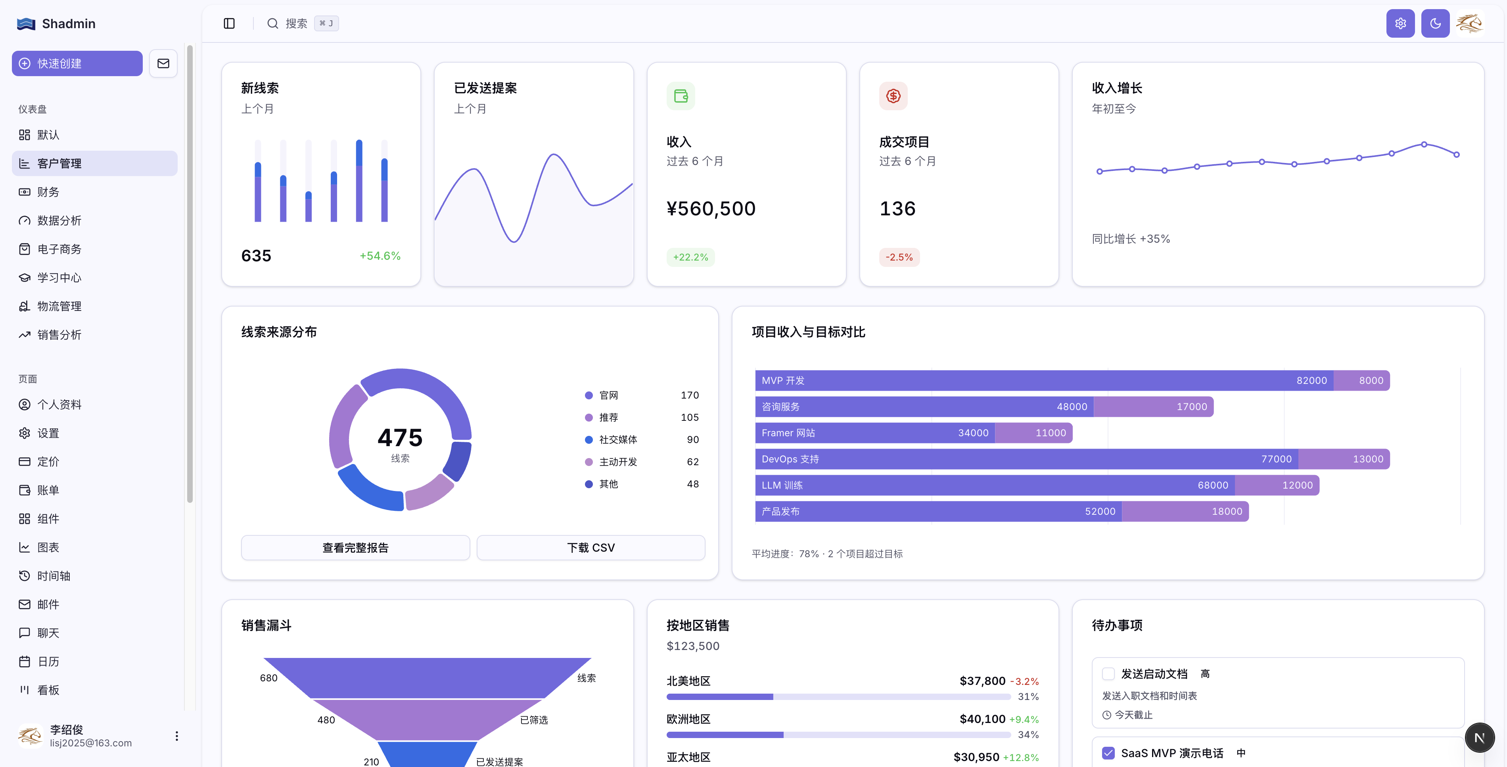1507x767 pixels.
Task: Focus the 搜索 search field
Action: [x=296, y=23]
